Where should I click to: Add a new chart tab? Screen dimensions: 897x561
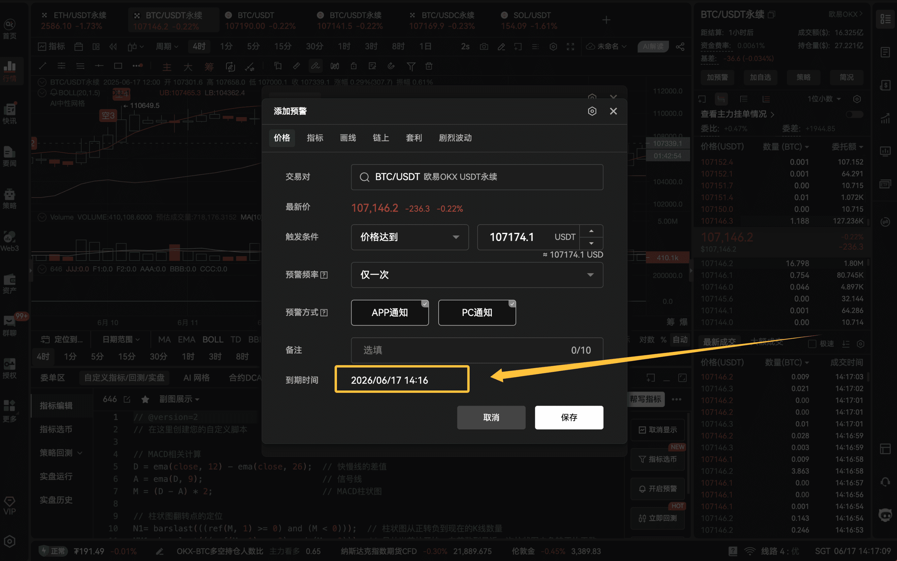pos(606,20)
